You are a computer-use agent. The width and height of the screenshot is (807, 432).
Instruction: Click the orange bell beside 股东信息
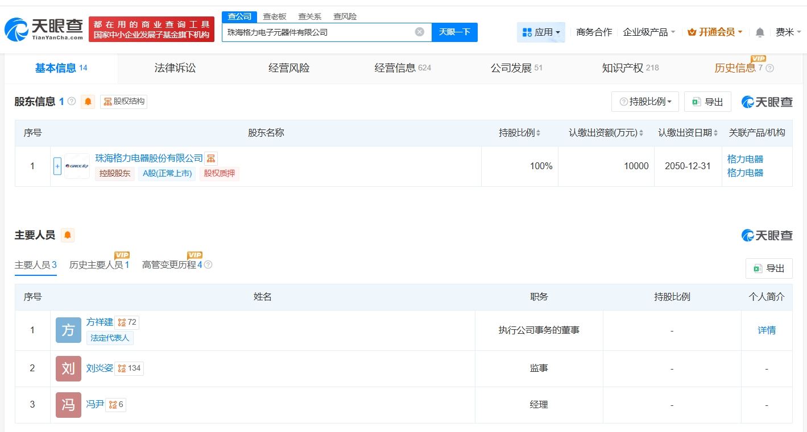[x=88, y=102]
